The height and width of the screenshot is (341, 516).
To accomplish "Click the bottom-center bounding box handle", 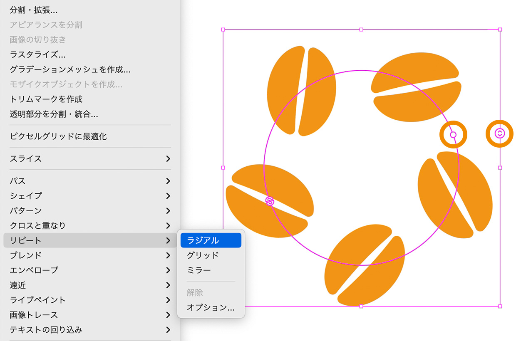I will coord(361,306).
